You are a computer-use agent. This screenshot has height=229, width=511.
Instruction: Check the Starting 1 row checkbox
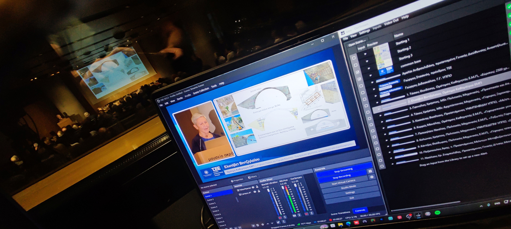coord(354,58)
